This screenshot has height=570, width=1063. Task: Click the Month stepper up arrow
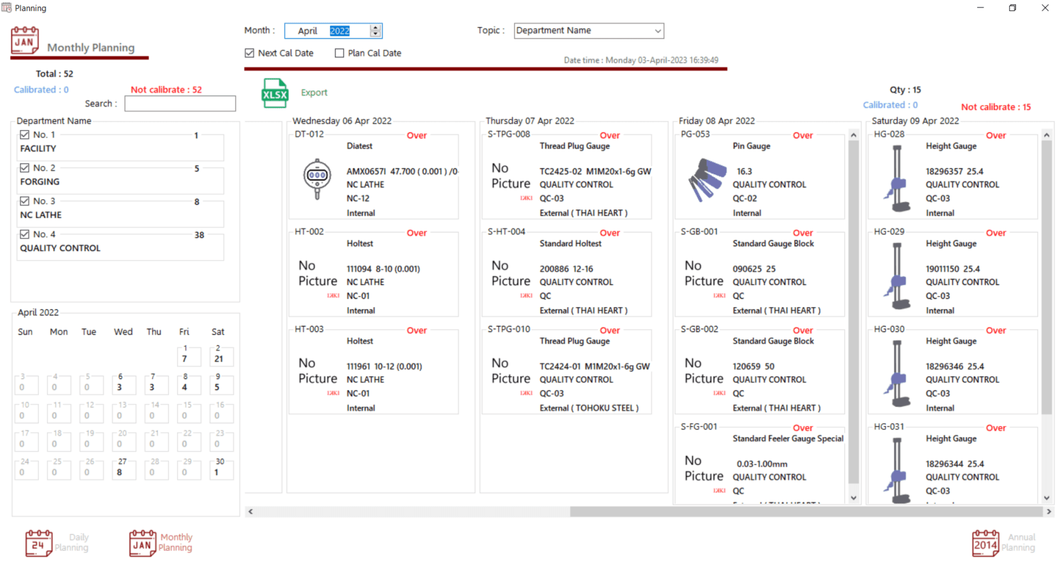tap(376, 27)
